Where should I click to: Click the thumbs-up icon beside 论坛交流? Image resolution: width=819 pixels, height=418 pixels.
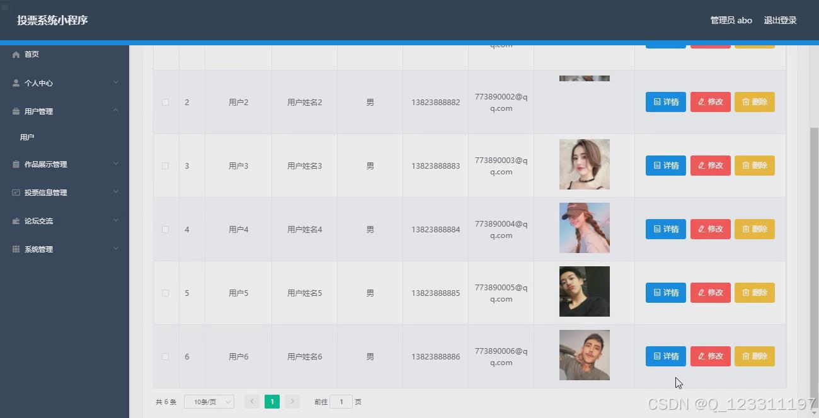pyautogui.click(x=16, y=221)
